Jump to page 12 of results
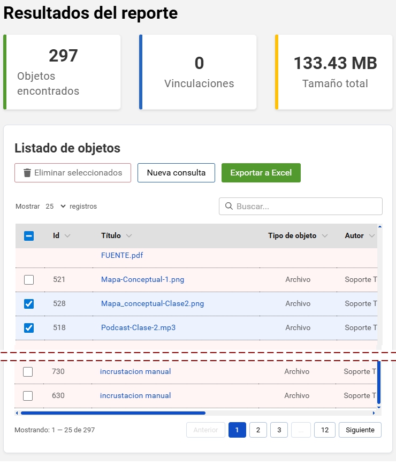This screenshot has height=466, width=396. click(x=325, y=430)
